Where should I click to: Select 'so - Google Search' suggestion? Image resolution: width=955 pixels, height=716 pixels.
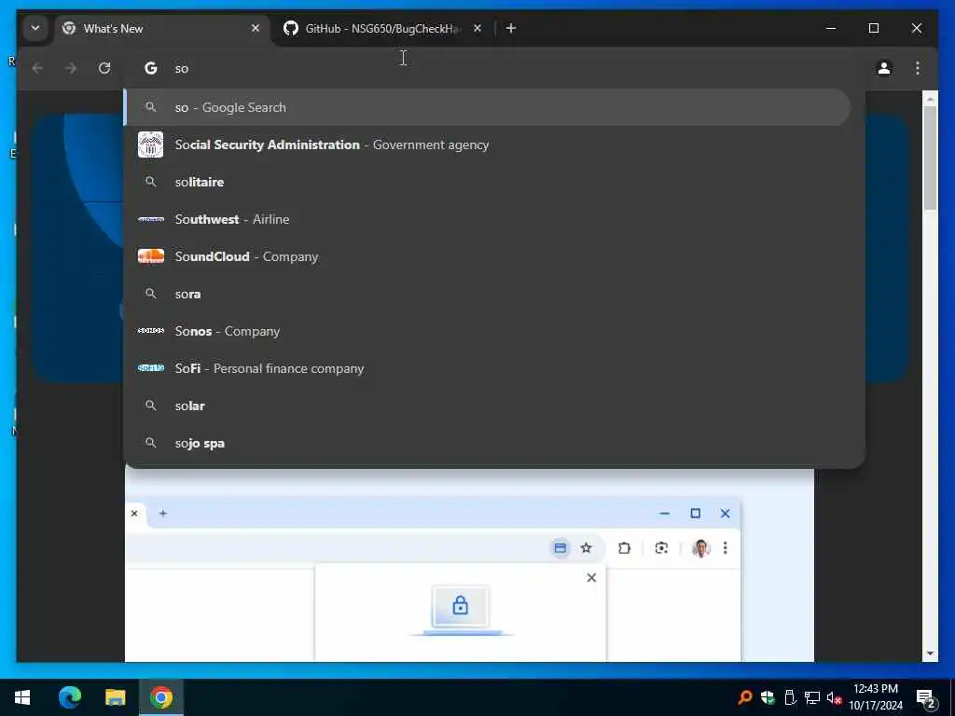click(487, 107)
